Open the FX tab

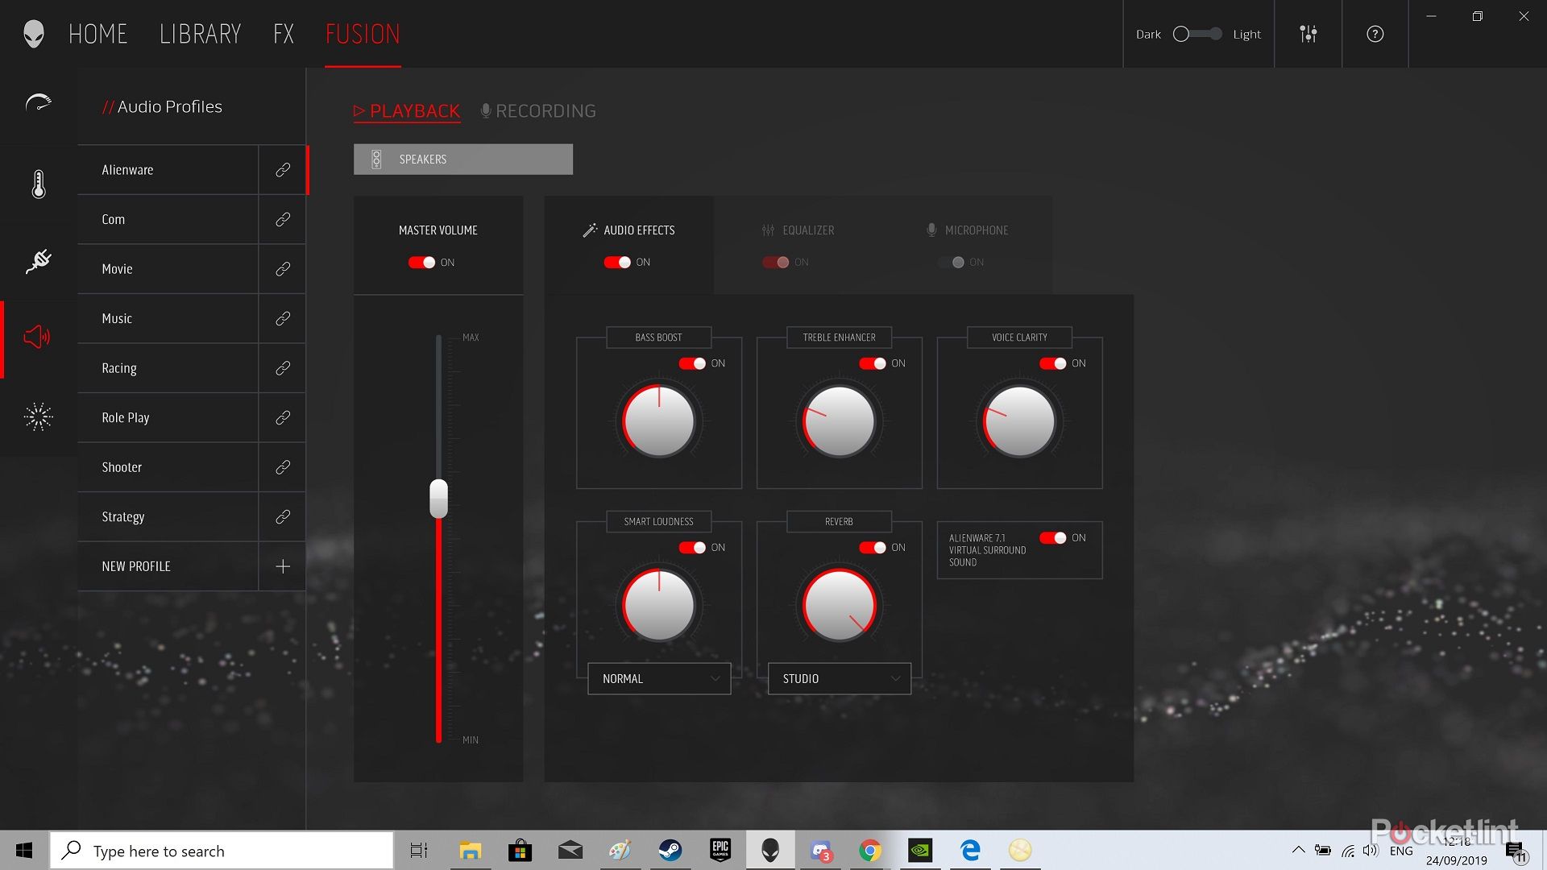click(284, 34)
